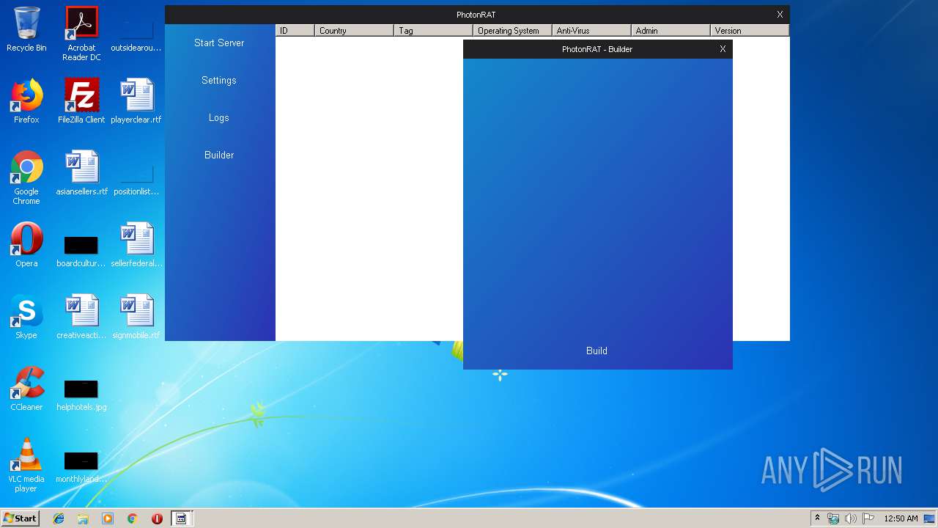
Task: Open network icon in system tray
Action: (833, 518)
